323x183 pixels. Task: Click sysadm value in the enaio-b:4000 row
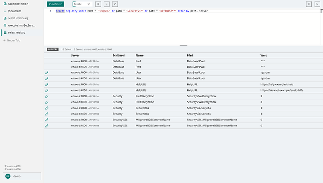[265, 78]
